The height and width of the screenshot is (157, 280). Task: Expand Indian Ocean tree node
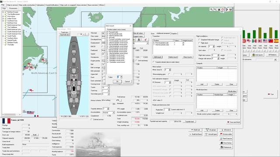click(3, 18)
